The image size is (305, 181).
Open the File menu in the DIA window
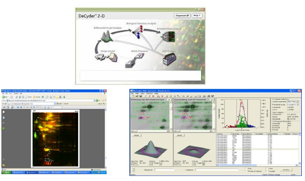(x=132, y=93)
